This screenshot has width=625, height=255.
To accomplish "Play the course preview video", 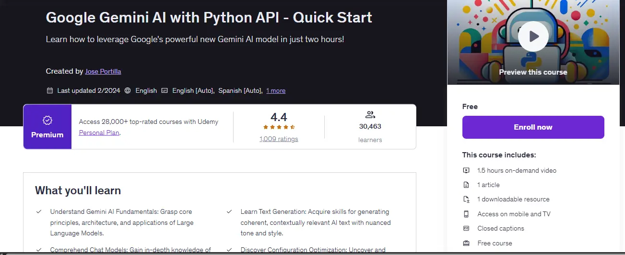I will pos(533,36).
